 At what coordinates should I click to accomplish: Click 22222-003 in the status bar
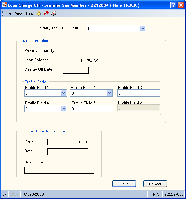(x=174, y=194)
